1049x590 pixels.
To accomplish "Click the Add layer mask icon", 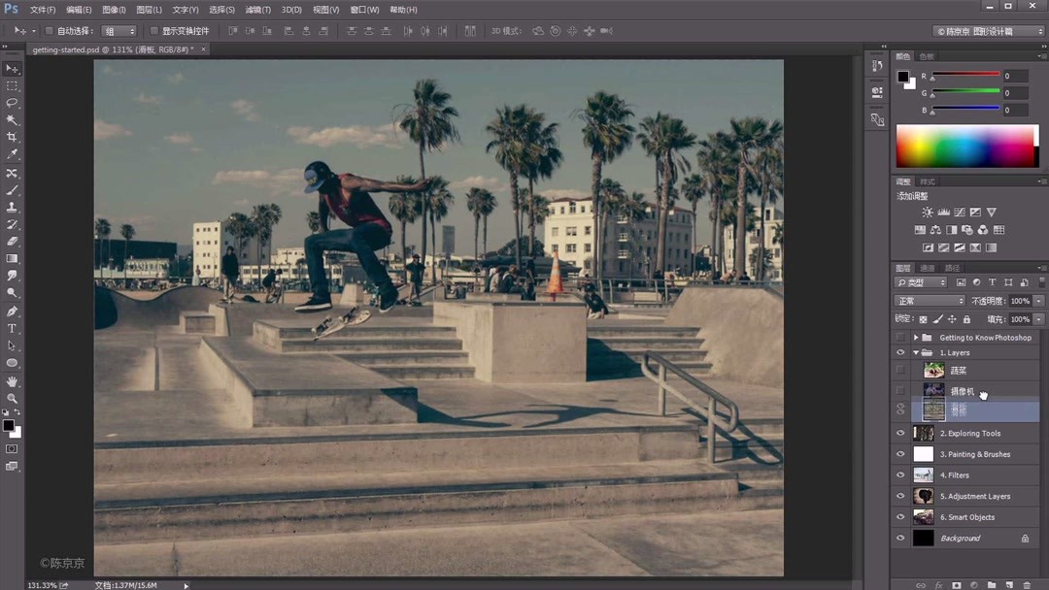I will [x=958, y=585].
